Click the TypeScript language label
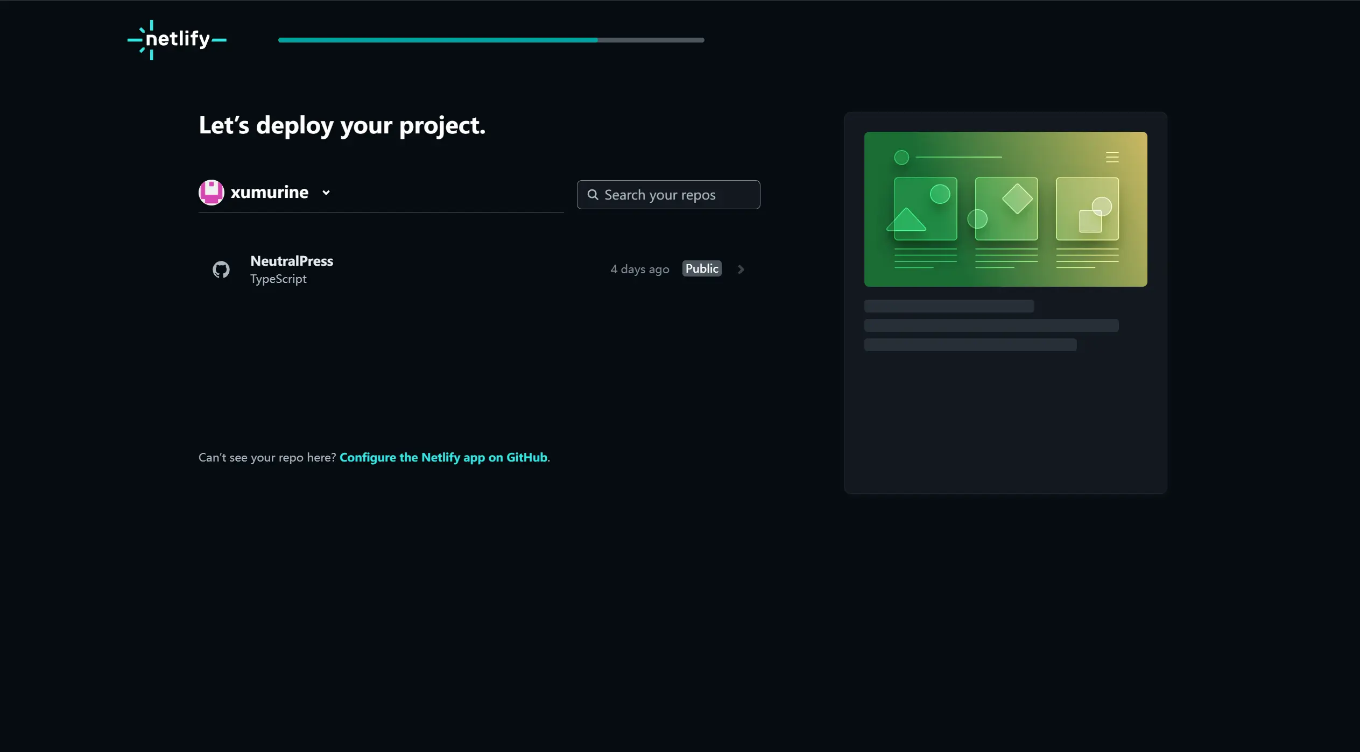The height and width of the screenshot is (752, 1360). (x=278, y=279)
